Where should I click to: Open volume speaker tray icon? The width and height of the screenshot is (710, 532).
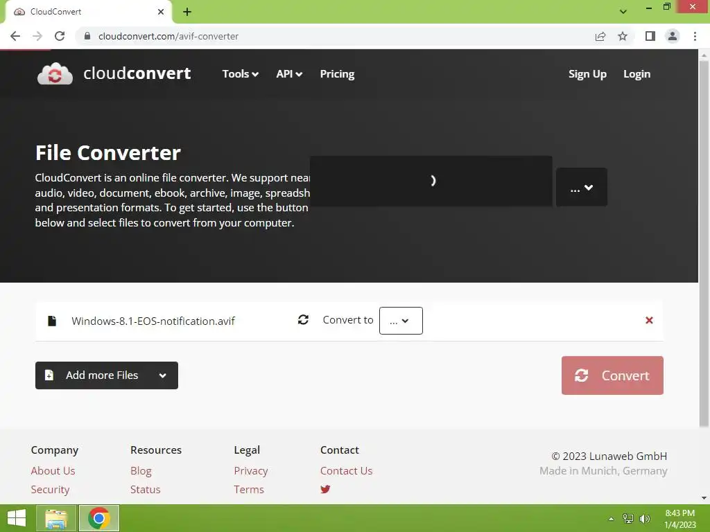pyautogui.click(x=645, y=518)
